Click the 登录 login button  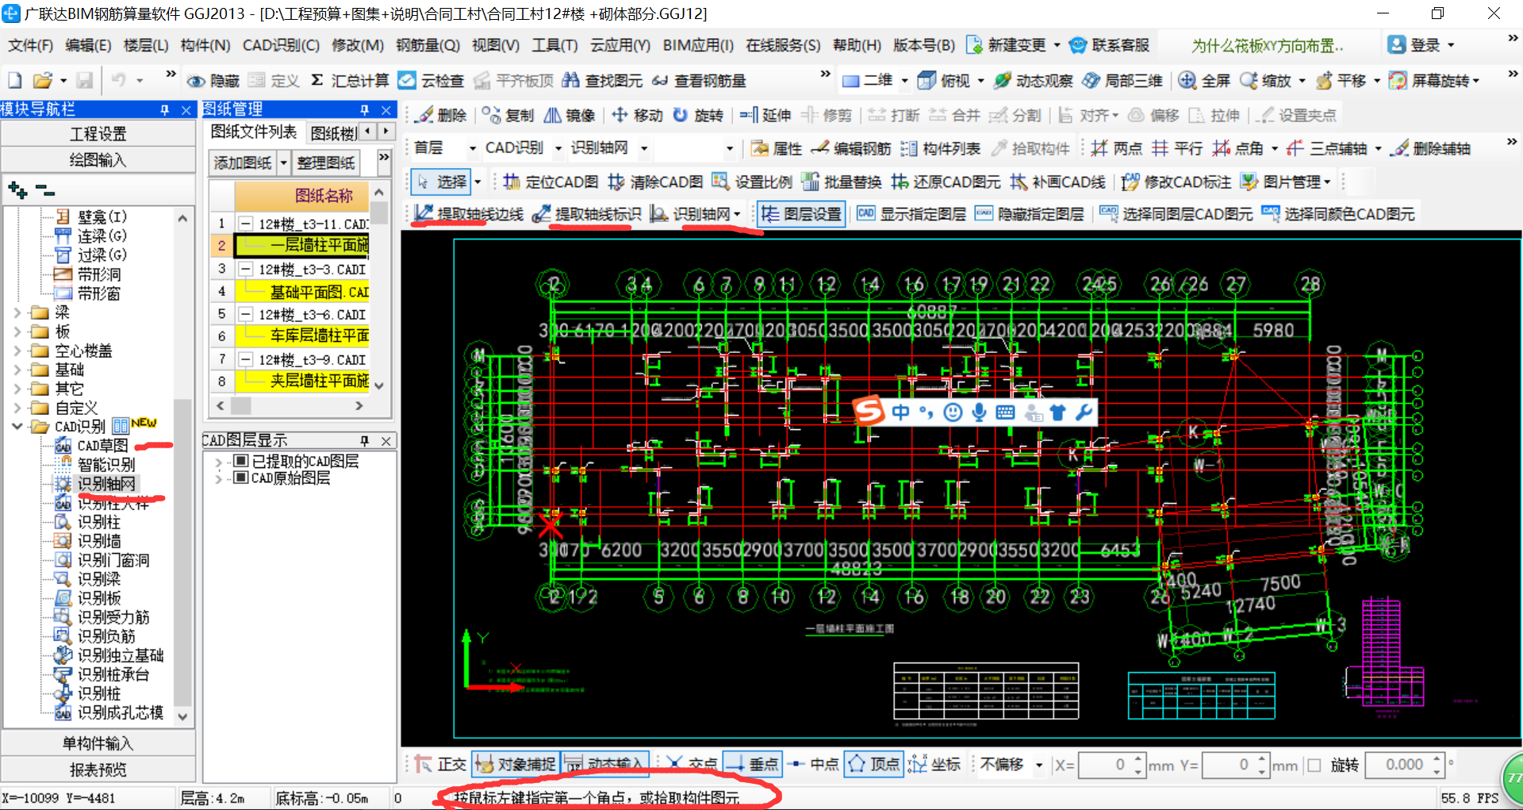(1421, 45)
